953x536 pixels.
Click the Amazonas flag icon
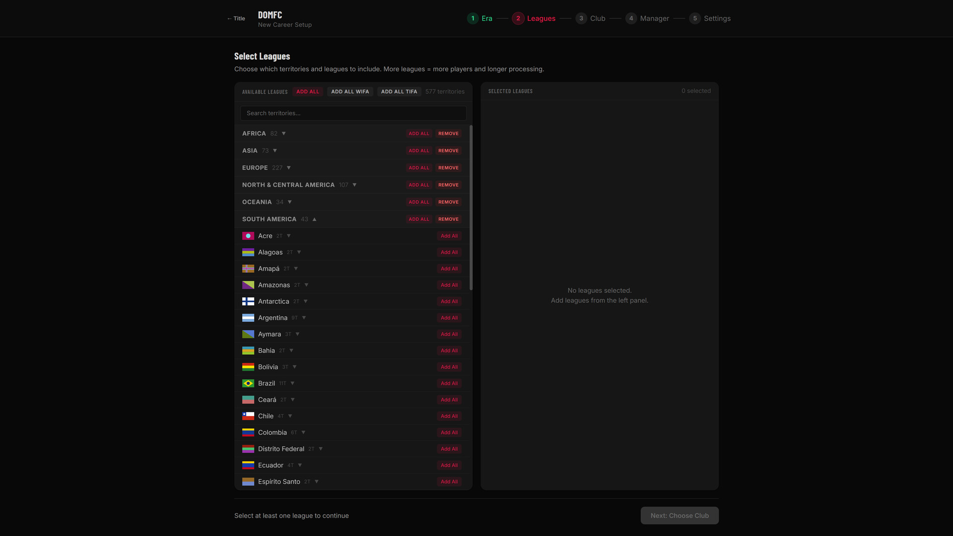(248, 285)
